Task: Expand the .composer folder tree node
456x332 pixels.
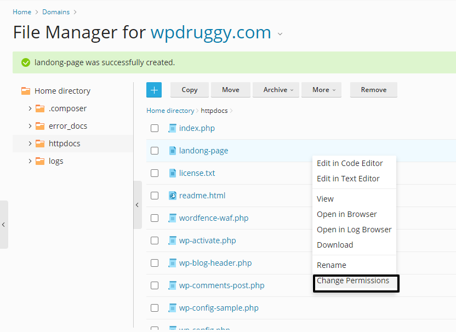Action: pos(30,108)
